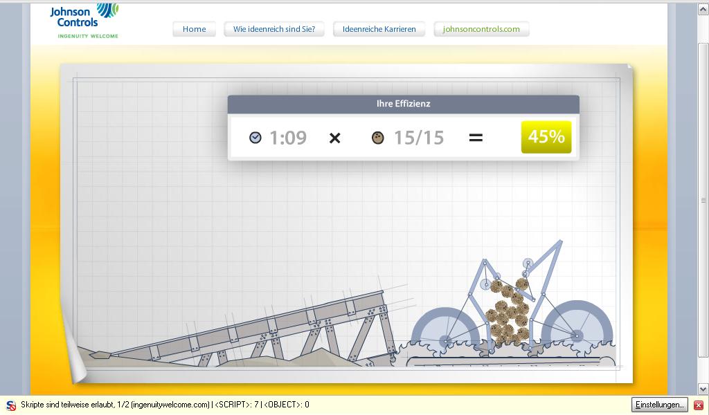Follow the johnsoncontrols.com link
The height and width of the screenshot is (415, 709).
tap(481, 29)
